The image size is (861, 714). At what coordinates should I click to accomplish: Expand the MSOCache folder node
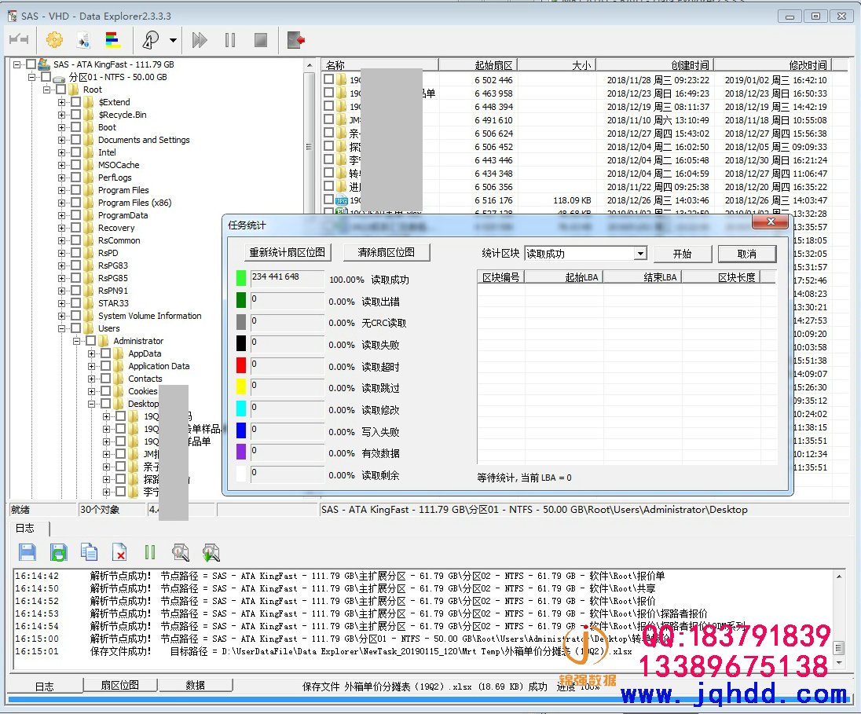click(x=61, y=165)
